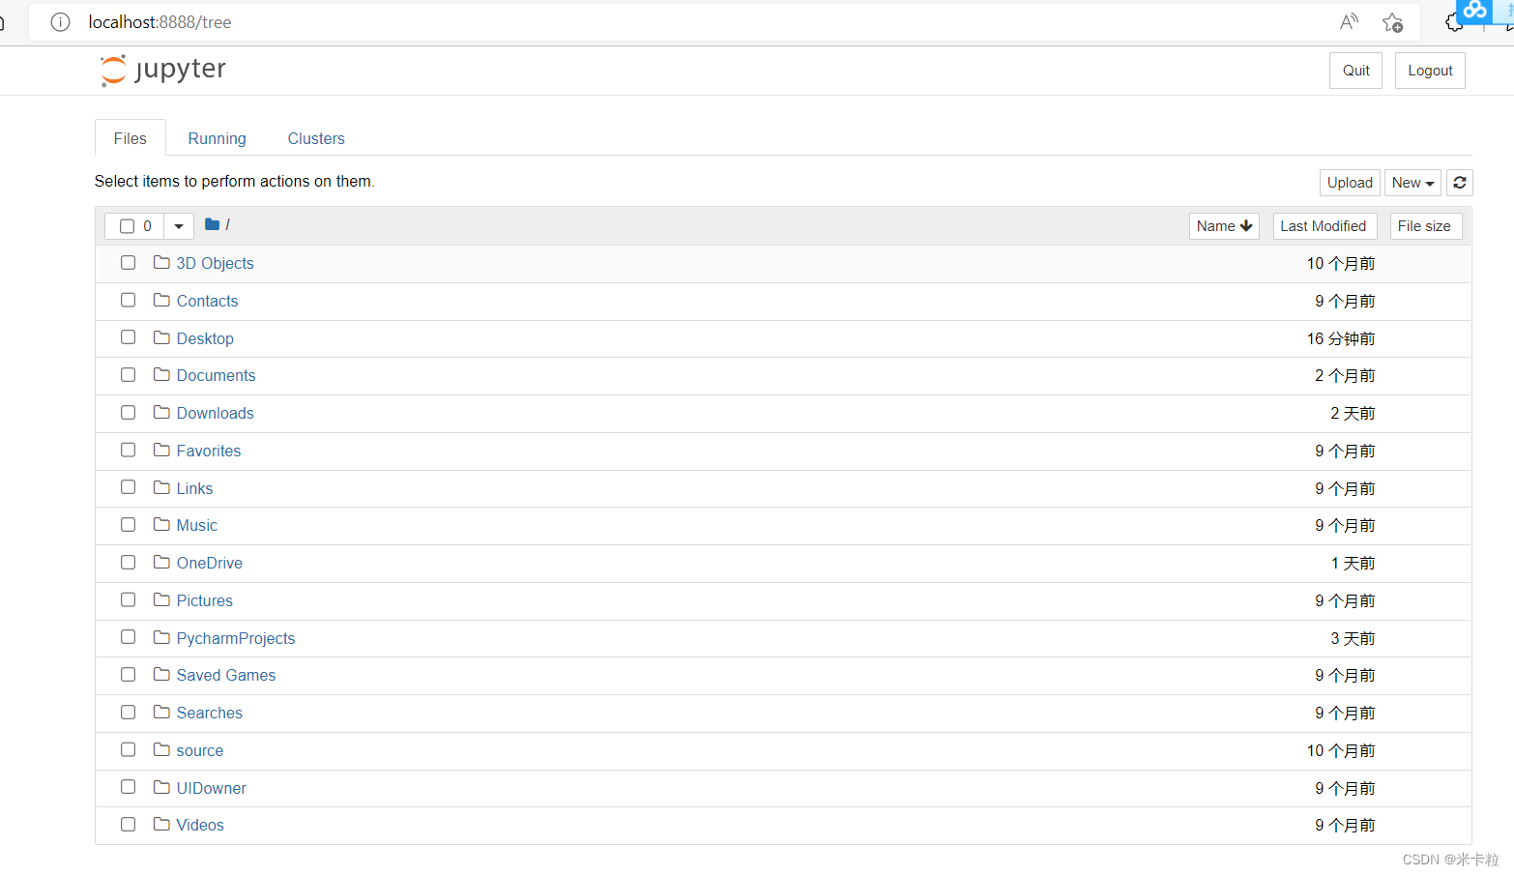Viewport: 1514px width, 875px height.
Task: Click the Quit button
Action: [x=1355, y=71]
